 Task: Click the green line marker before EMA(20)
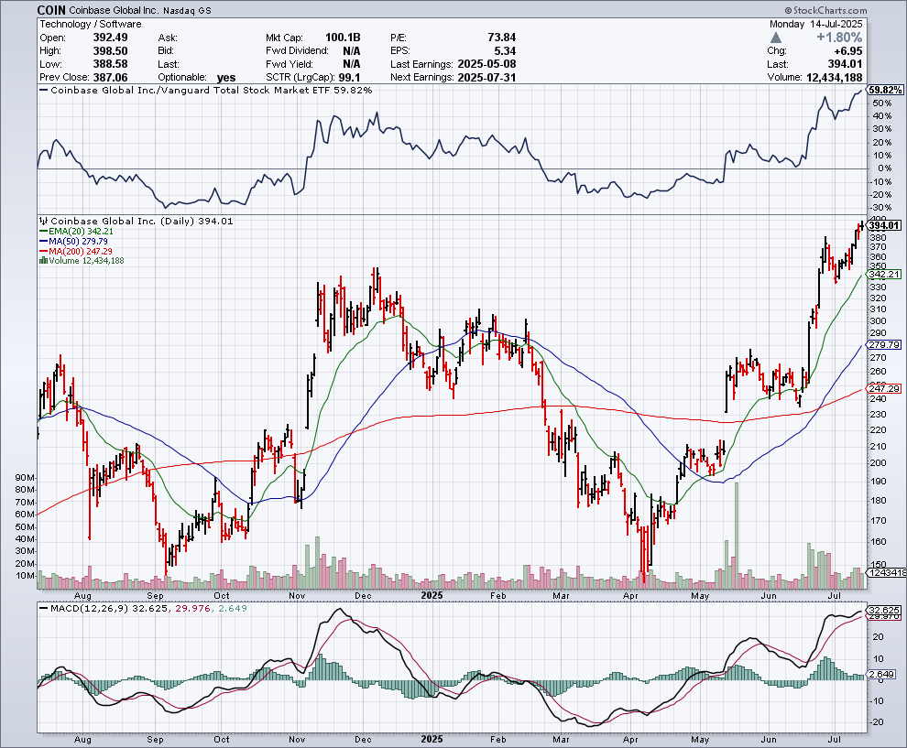(43, 232)
